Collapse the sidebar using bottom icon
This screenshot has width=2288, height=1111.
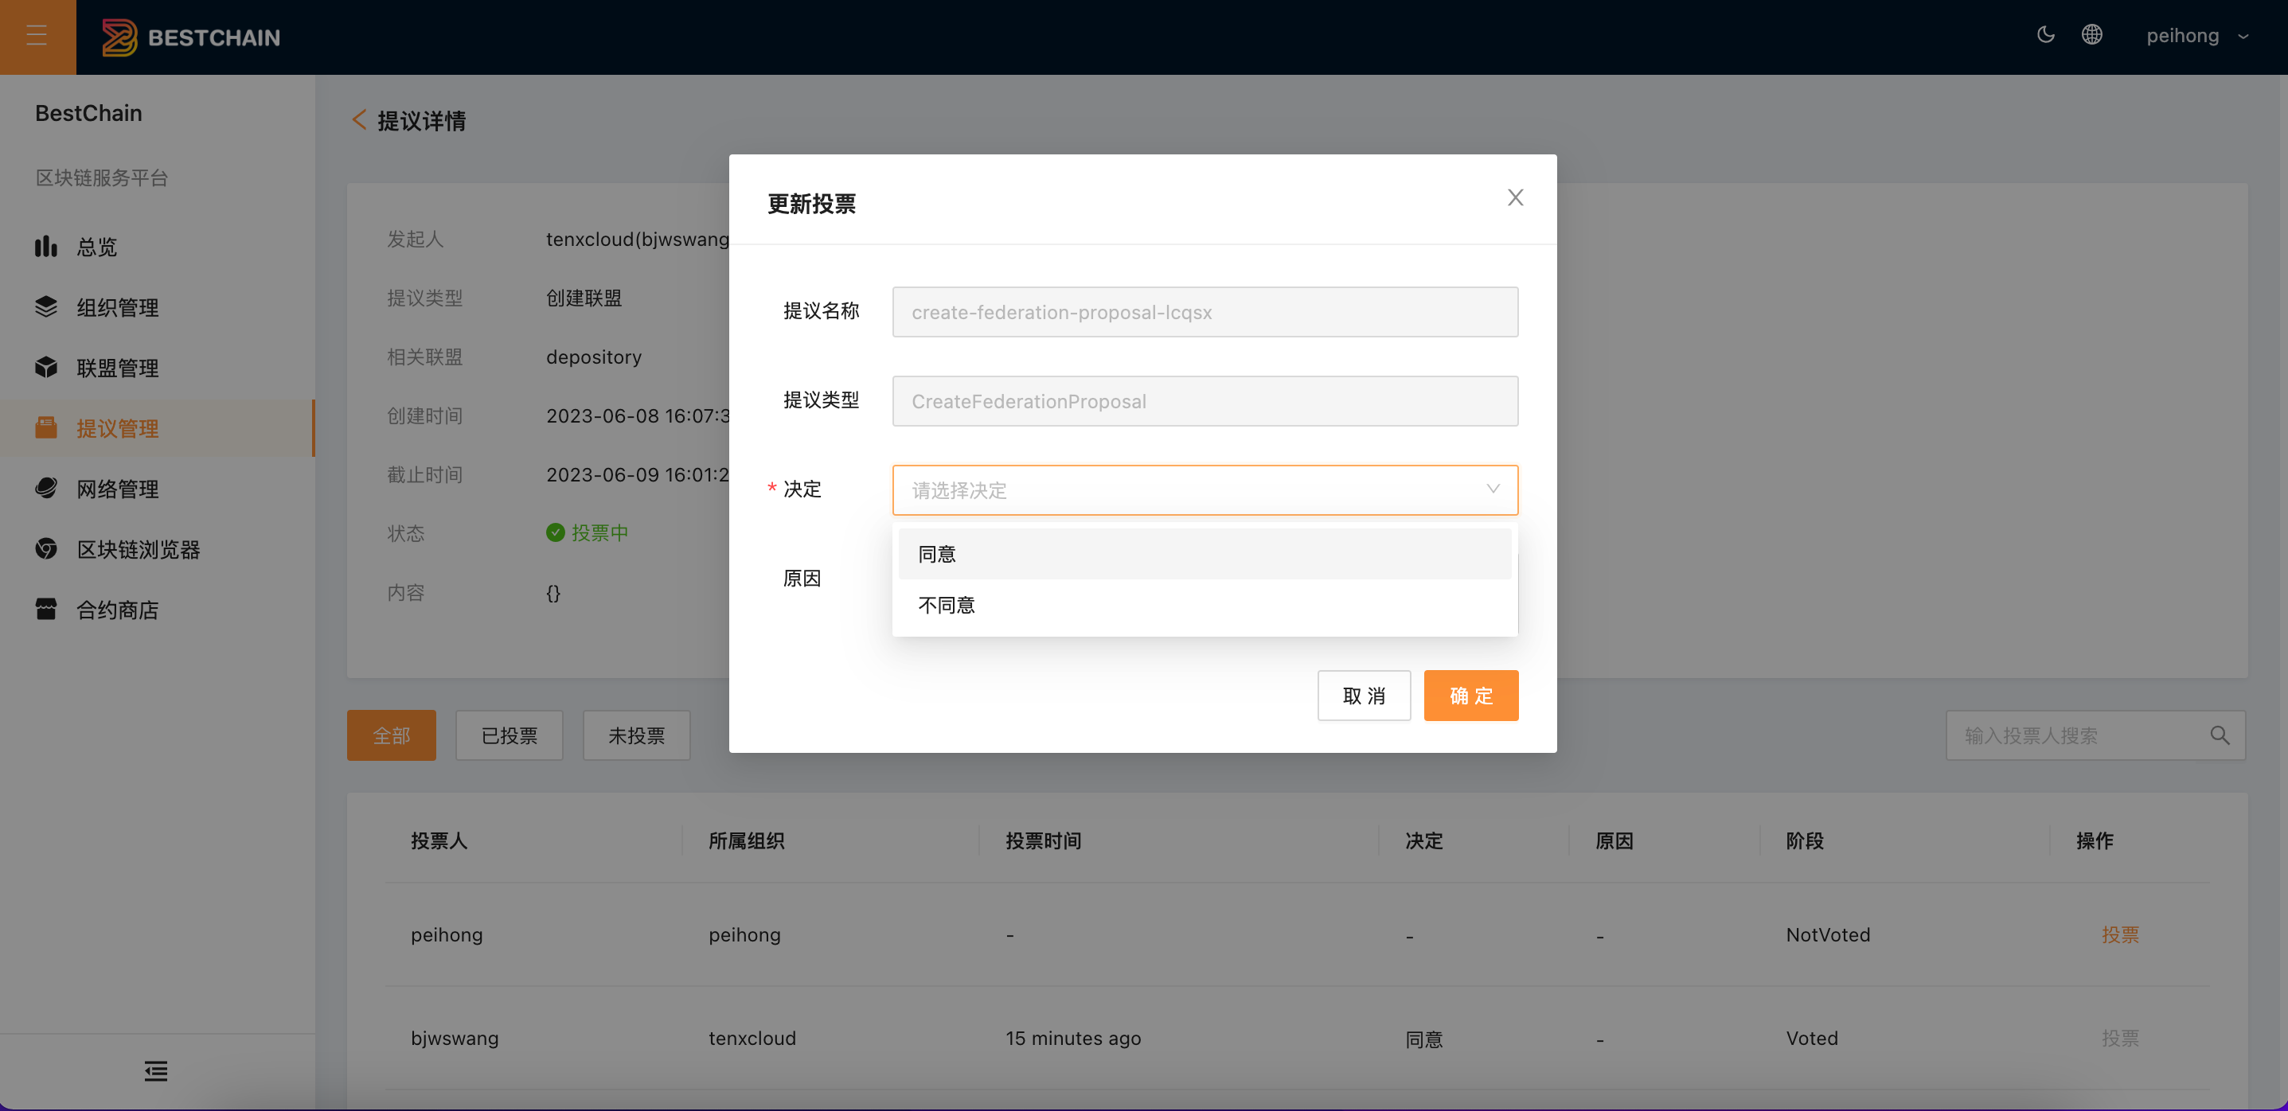pos(156,1071)
